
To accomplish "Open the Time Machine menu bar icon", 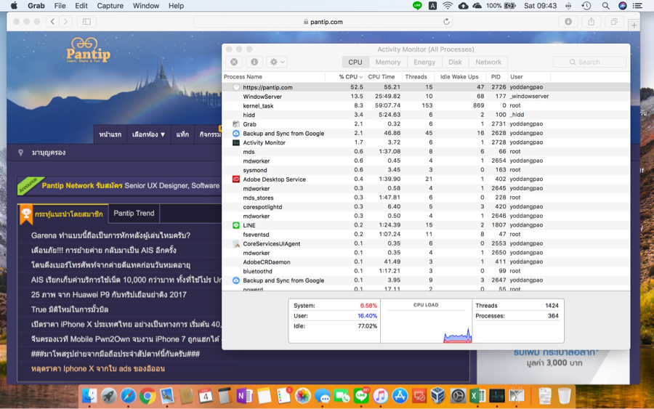I will 586,6.
